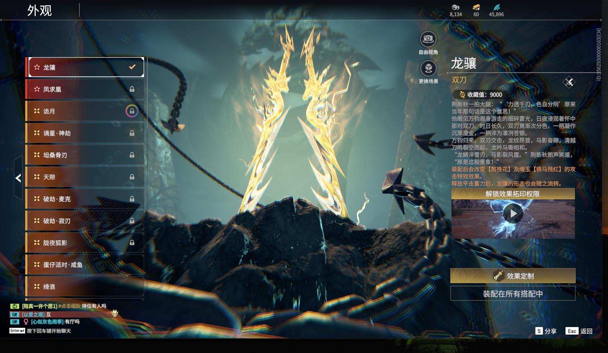The height and width of the screenshot is (353, 608).
Task: Play the effect preview video
Action: 513,214
